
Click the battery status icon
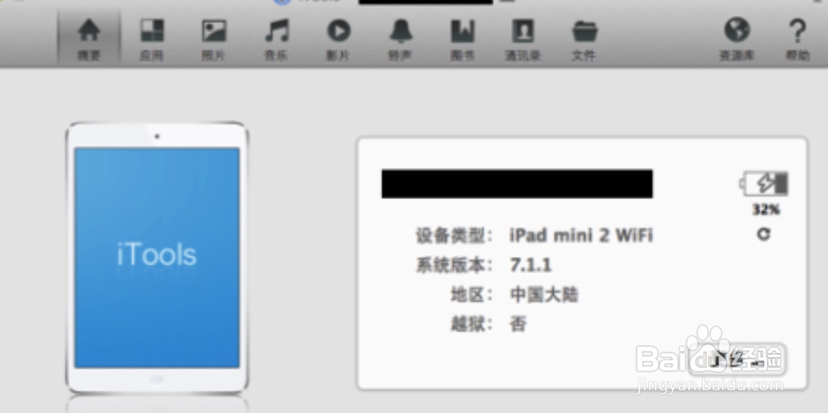[763, 184]
